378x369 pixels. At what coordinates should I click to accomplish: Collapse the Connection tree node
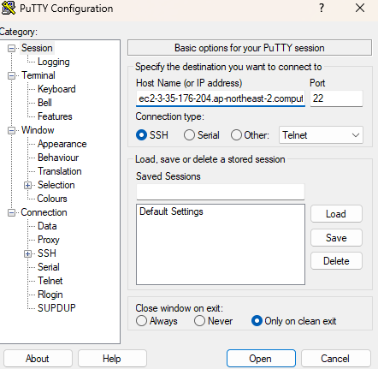click(x=11, y=212)
